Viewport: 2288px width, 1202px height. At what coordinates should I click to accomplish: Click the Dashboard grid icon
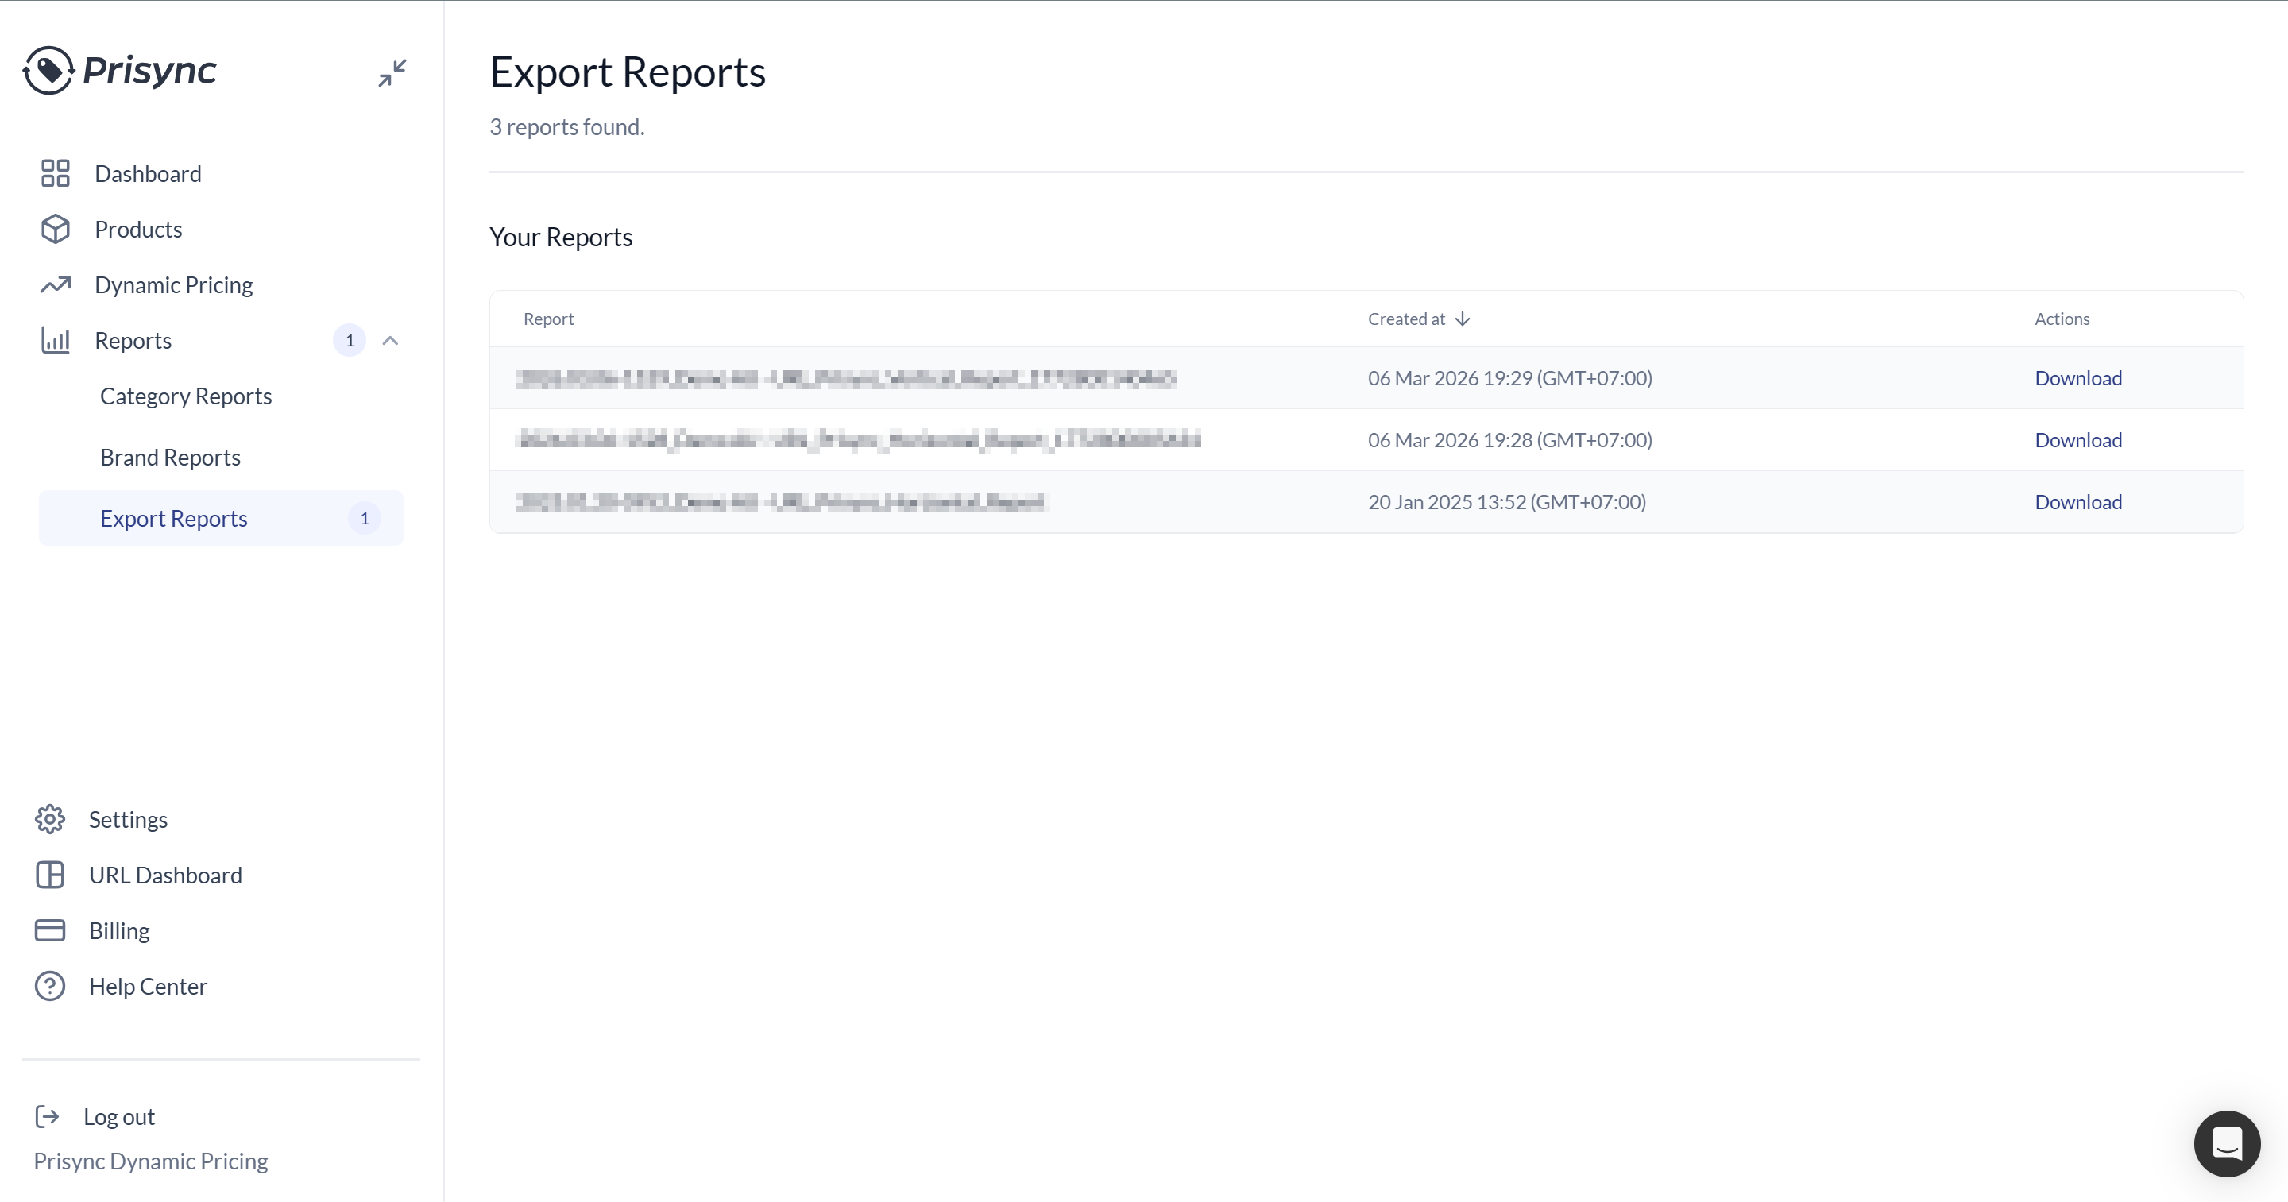click(55, 173)
